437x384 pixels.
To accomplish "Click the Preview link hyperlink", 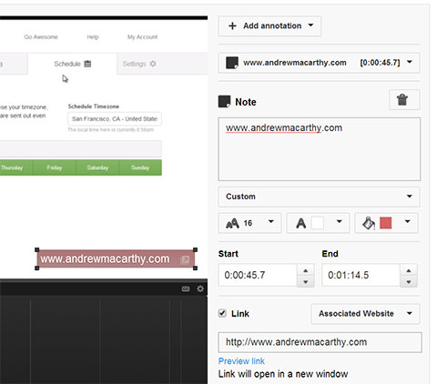I will tap(241, 361).
